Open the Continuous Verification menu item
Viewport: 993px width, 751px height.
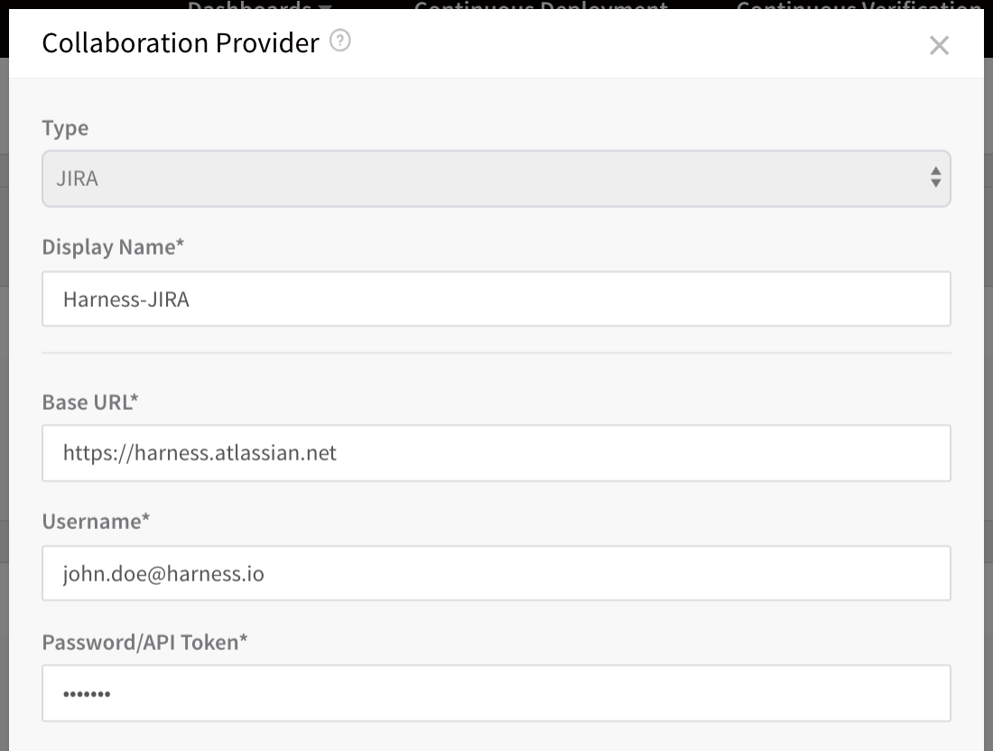858,5
